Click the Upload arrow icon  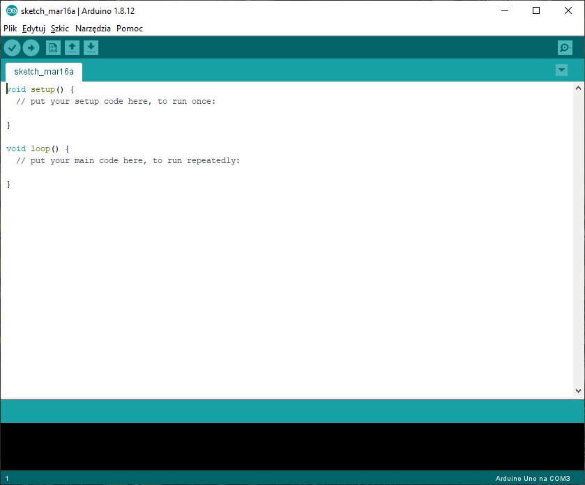click(x=31, y=47)
